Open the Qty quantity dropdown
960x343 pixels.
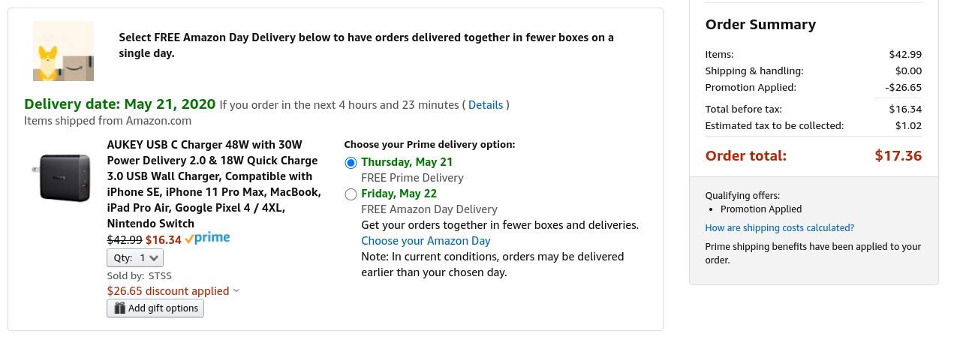pyautogui.click(x=135, y=257)
